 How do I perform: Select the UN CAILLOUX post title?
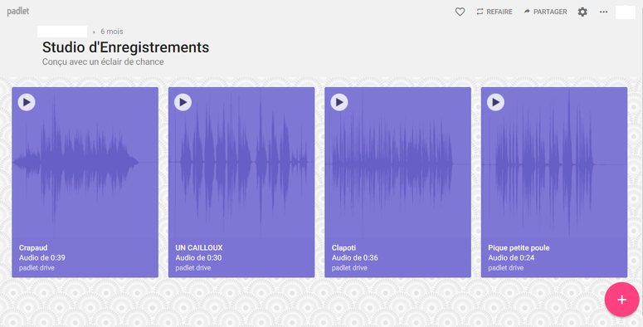pyautogui.click(x=199, y=248)
